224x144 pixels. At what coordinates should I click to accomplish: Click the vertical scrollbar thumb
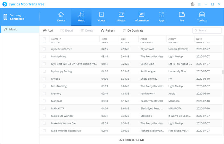pyautogui.click(x=223, y=72)
